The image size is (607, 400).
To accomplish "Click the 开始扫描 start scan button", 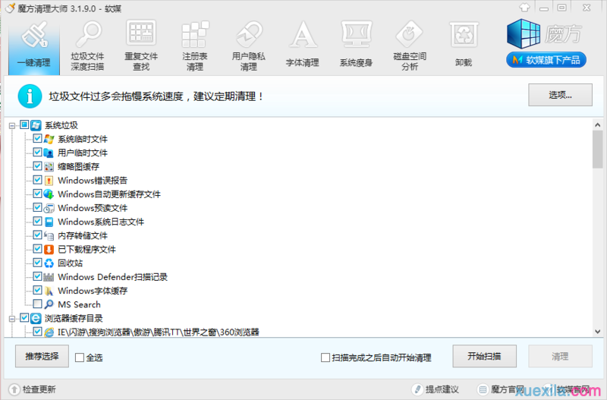I will [x=484, y=356].
